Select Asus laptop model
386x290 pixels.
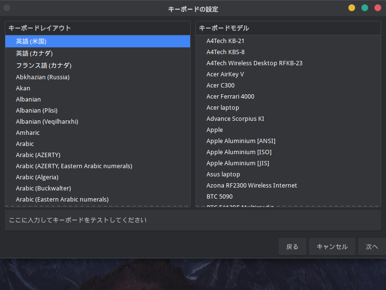(x=288, y=174)
